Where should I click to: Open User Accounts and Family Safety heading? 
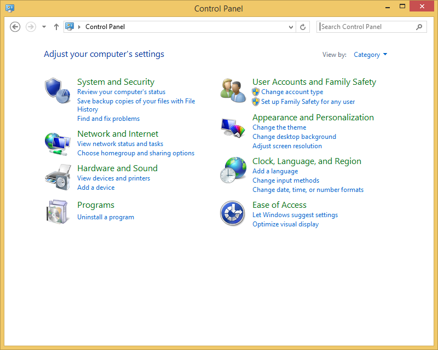(314, 82)
